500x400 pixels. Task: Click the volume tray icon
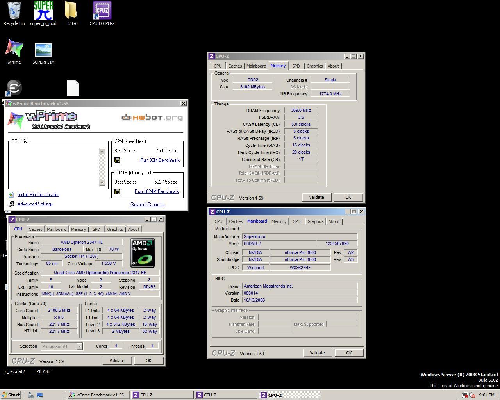(x=472, y=395)
